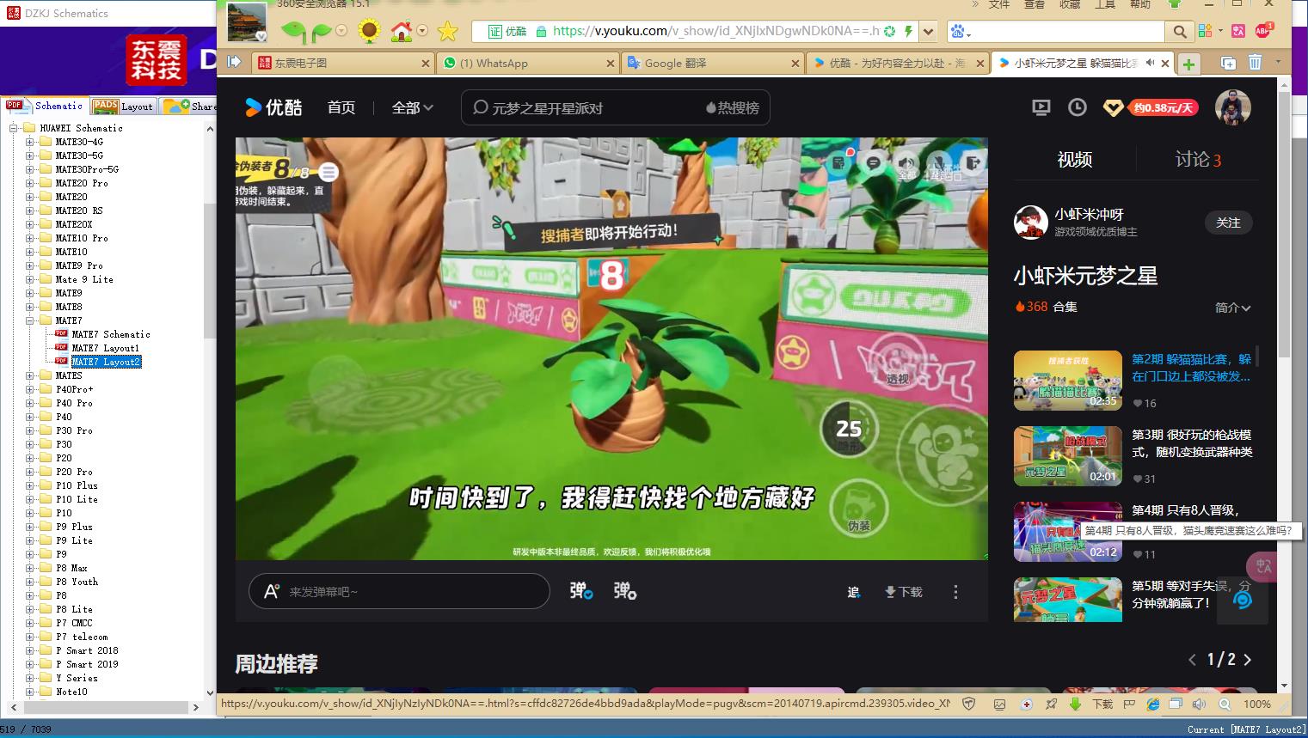The image size is (1308, 738).
Task: Open the 第2期 躲猫猫比赛 video thumbnail
Action: [x=1067, y=381]
